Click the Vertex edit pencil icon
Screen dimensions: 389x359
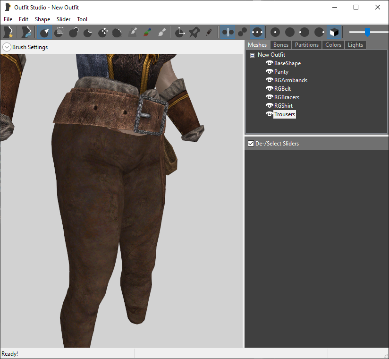(x=209, y=32)
